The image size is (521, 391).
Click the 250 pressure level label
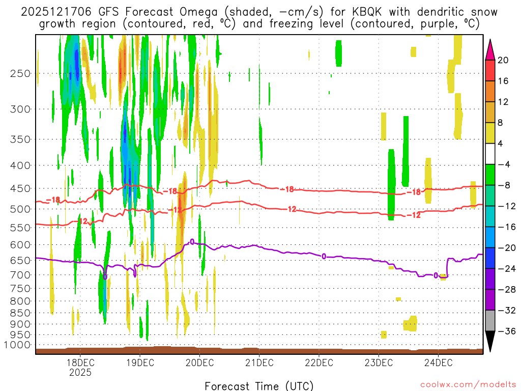20,73
